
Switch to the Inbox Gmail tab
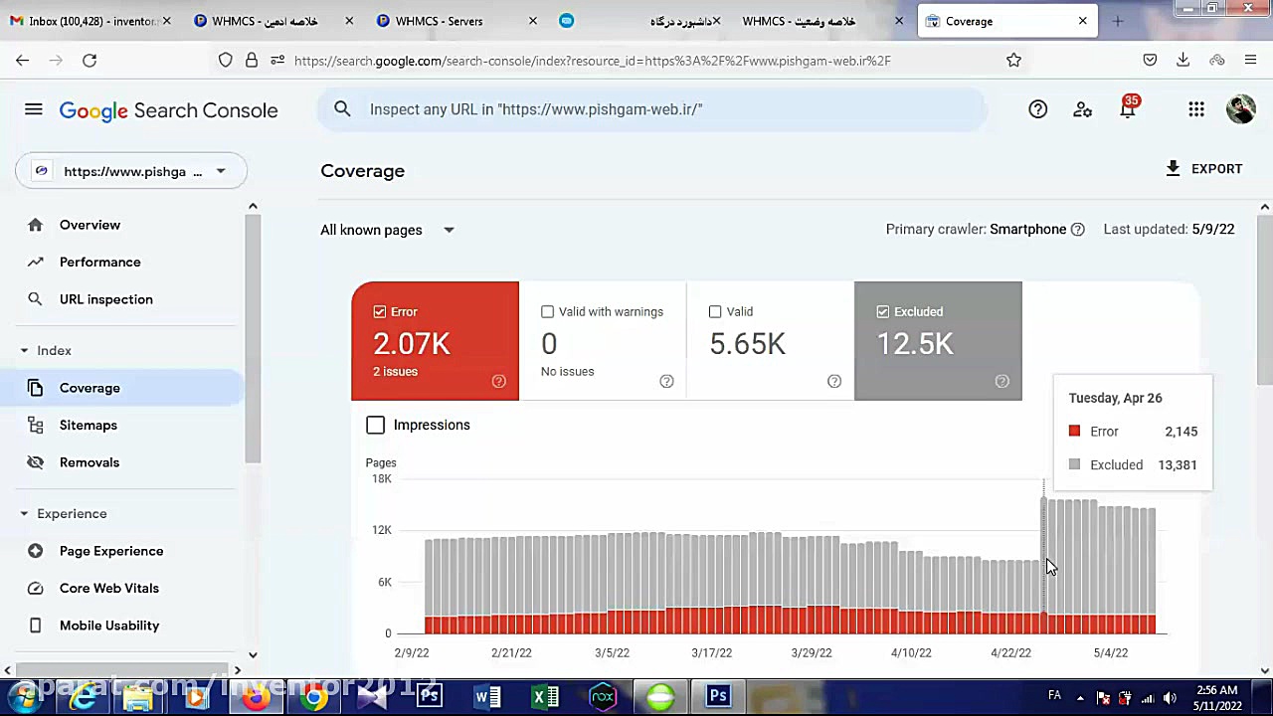click(90, 21)
